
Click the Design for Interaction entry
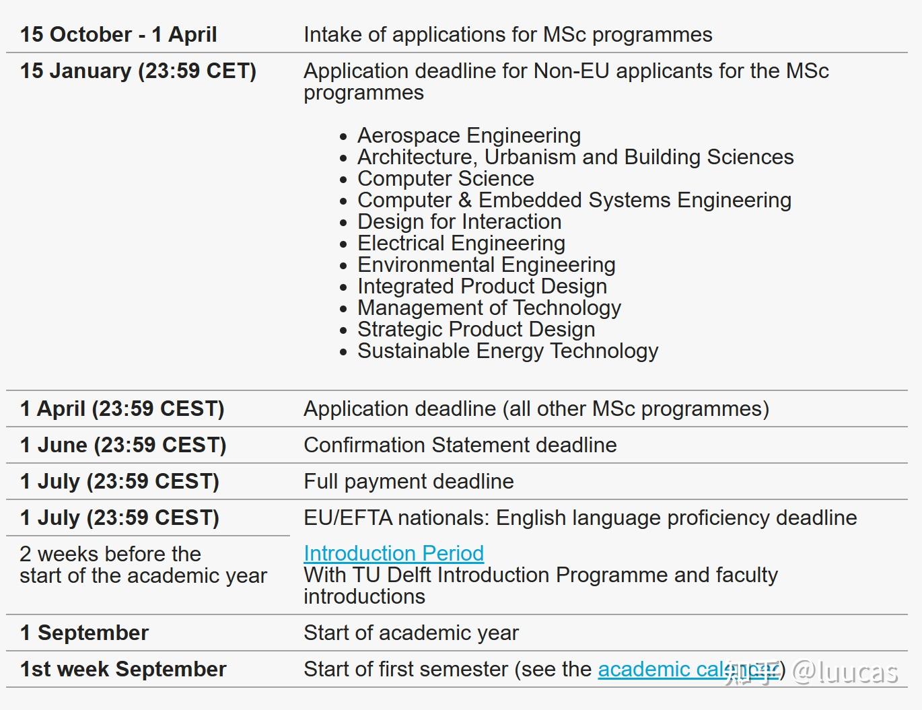458,221
